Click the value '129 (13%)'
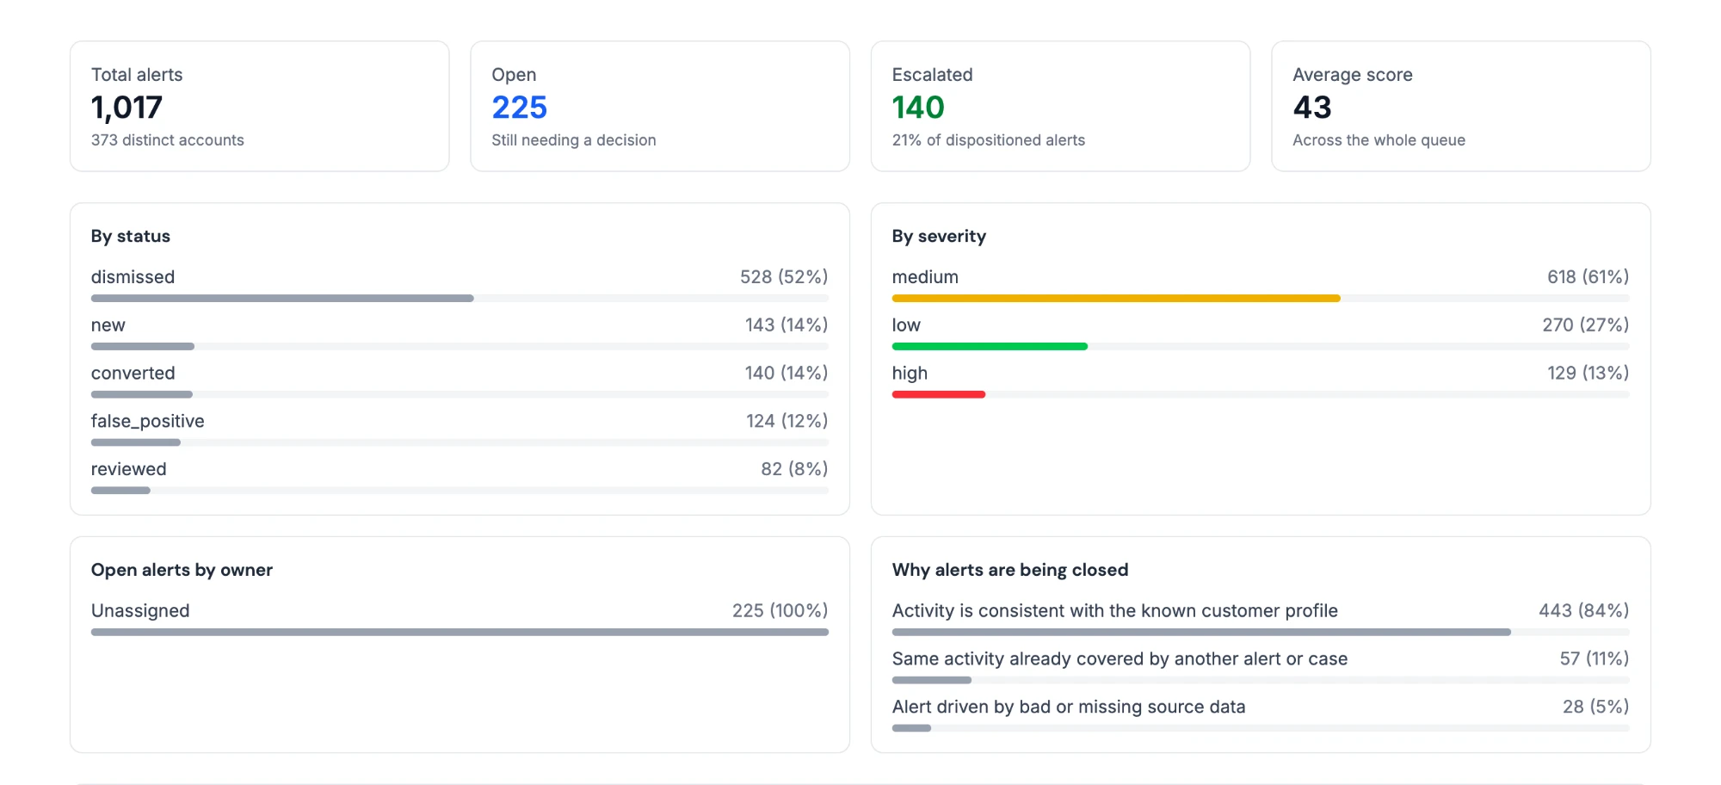The image size is (1721, 785). point(1588,374)
